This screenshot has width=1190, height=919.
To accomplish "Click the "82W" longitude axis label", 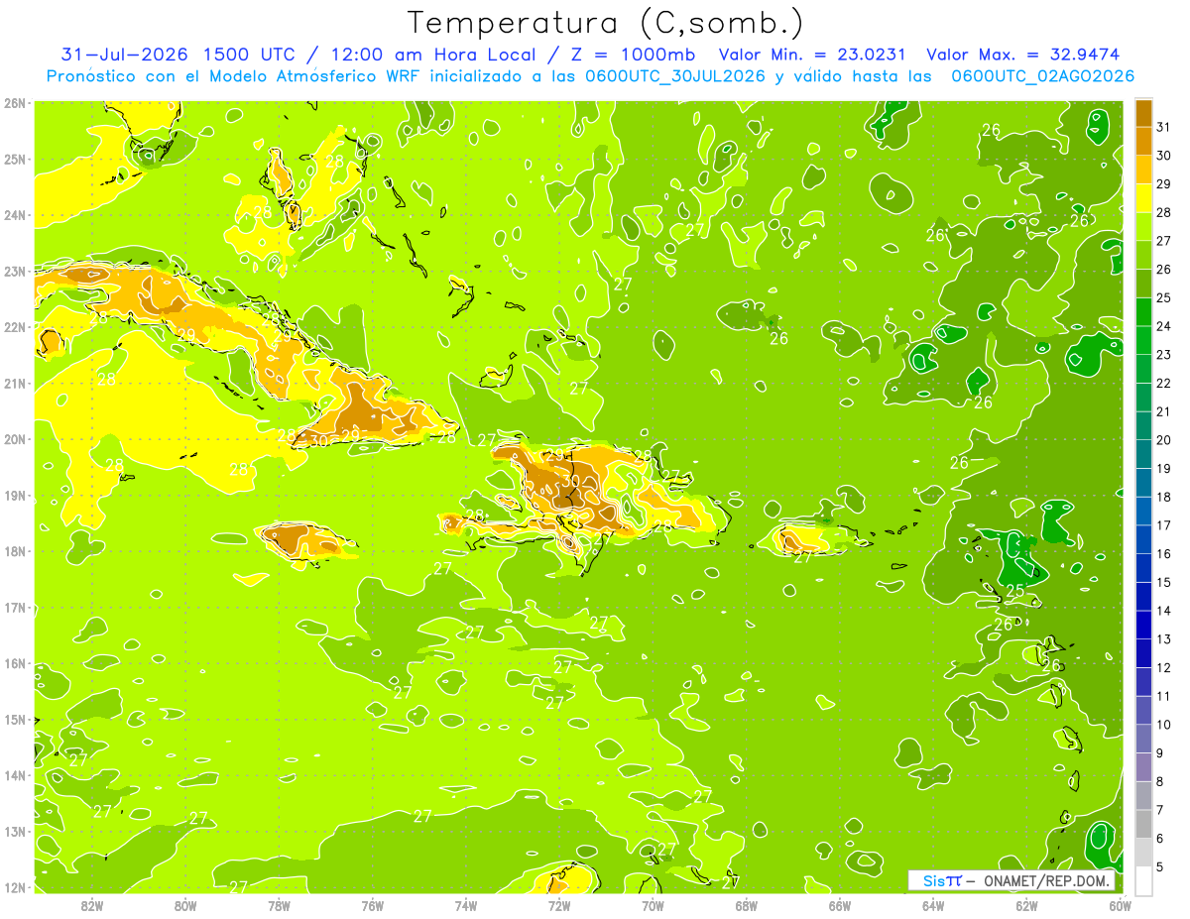I will [92, 905].
